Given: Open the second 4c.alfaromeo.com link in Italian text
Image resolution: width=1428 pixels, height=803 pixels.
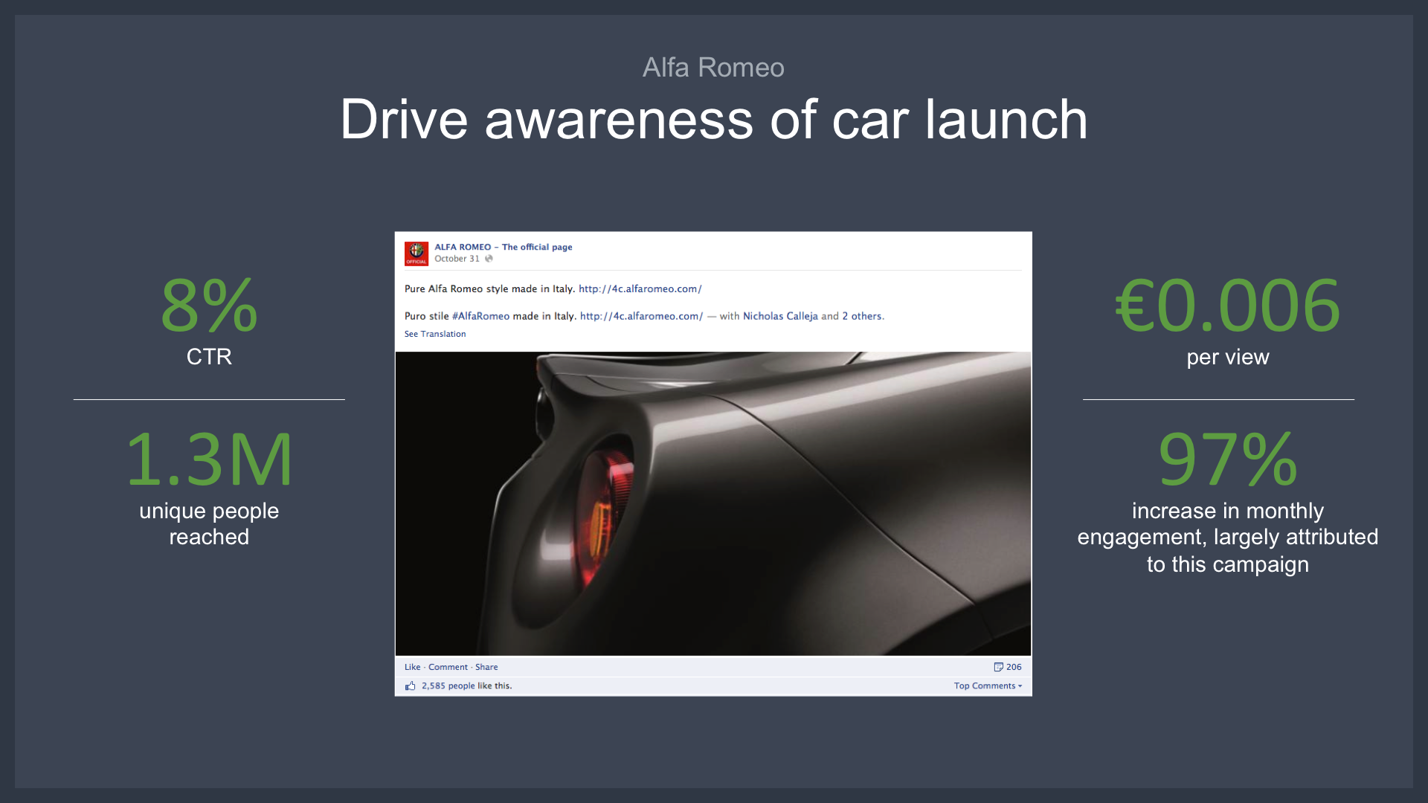Looking at the screenshot, I should 641,316.
